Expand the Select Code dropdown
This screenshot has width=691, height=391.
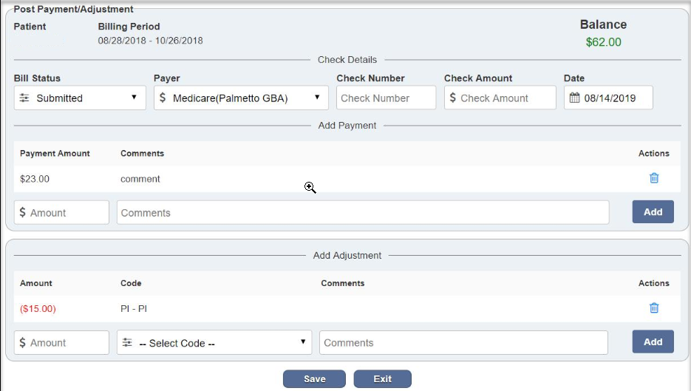pos(214,342)
